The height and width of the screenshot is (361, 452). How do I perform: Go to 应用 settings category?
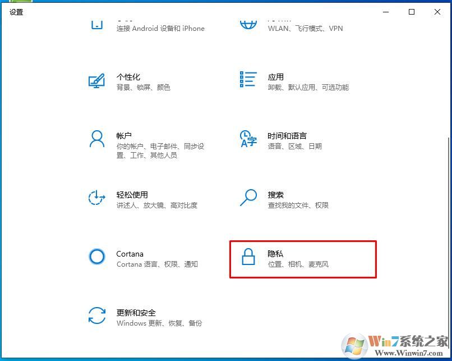coord(275,77)
